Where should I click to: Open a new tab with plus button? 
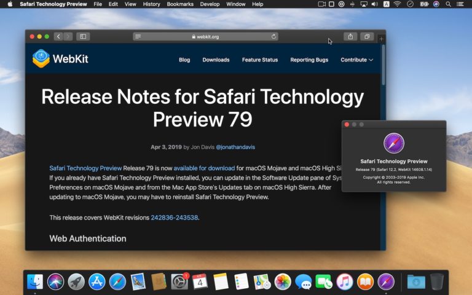[x=381, y=39]
